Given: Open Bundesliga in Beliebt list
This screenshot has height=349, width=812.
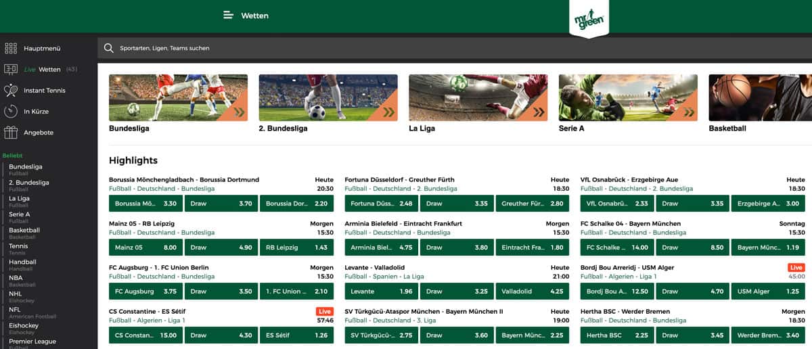Looking at the screenshot, I should pos(26,166).
